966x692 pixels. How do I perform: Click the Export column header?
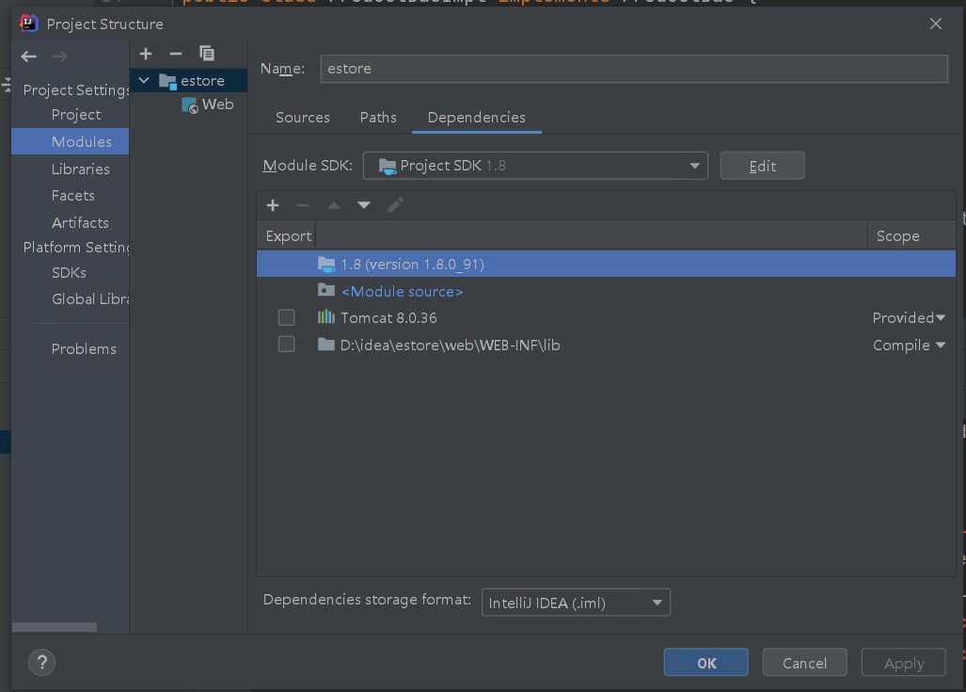click(x=287, y=236)
